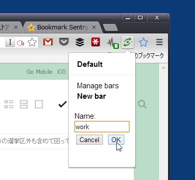The height and width of the screenshot is (180, 195).
Task: Click the magnifier search icon on page
Action: 142,105
